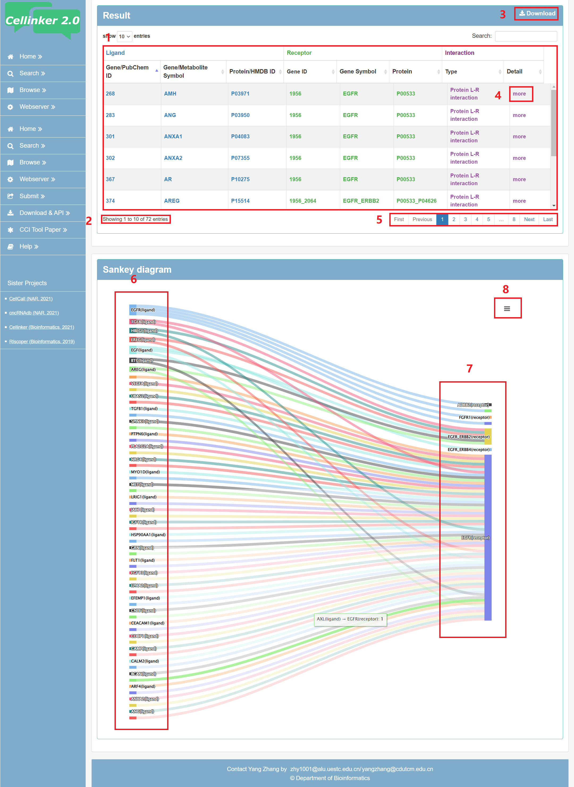
Task: Click the scrollbar down arrow in results table
Action: [554, 206]
